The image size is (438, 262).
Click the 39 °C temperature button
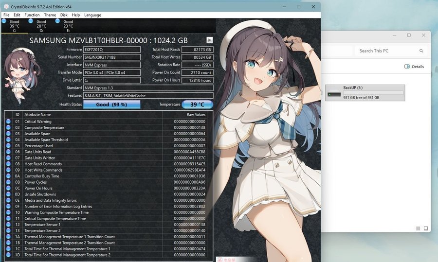[x=197, y=105]
